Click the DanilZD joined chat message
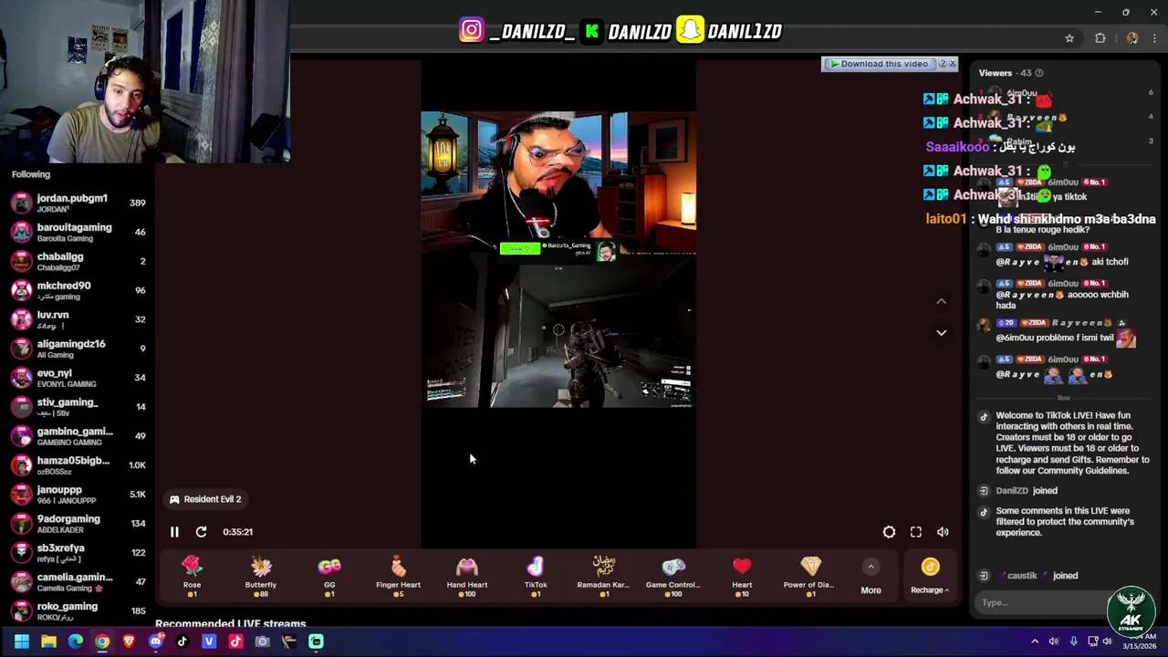 [x=1027, y=491]
